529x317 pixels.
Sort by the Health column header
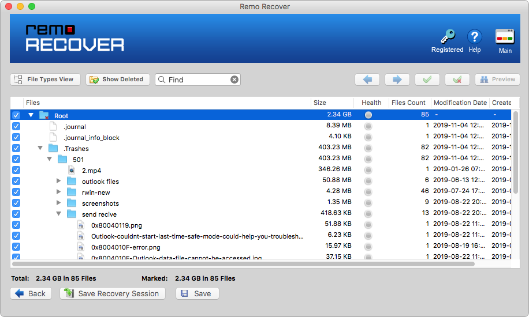coord(371,103)
